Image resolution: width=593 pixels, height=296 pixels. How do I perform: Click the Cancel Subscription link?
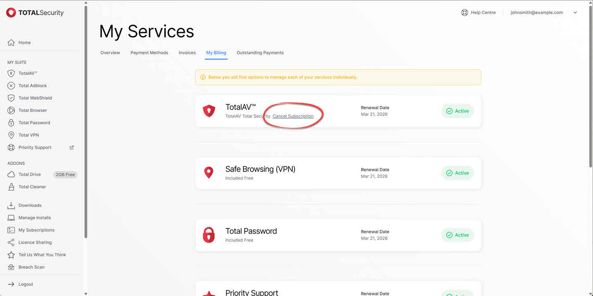tap(293, 116)
